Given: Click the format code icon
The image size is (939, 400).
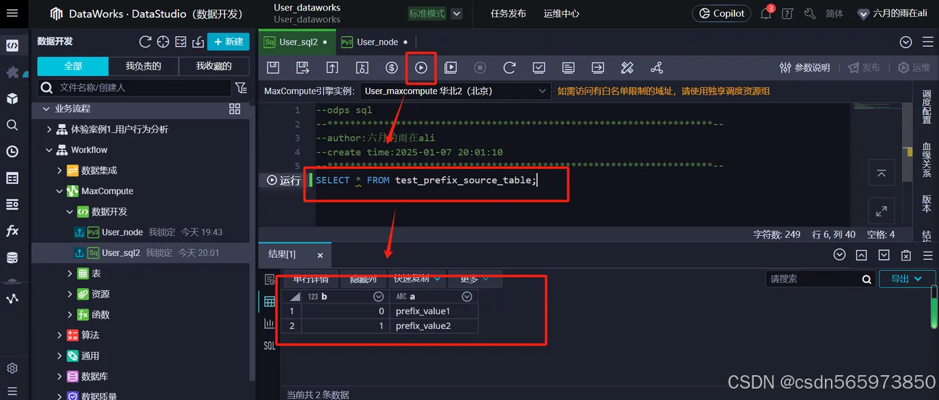Looking at the screenshot, I should coord(627,68).
